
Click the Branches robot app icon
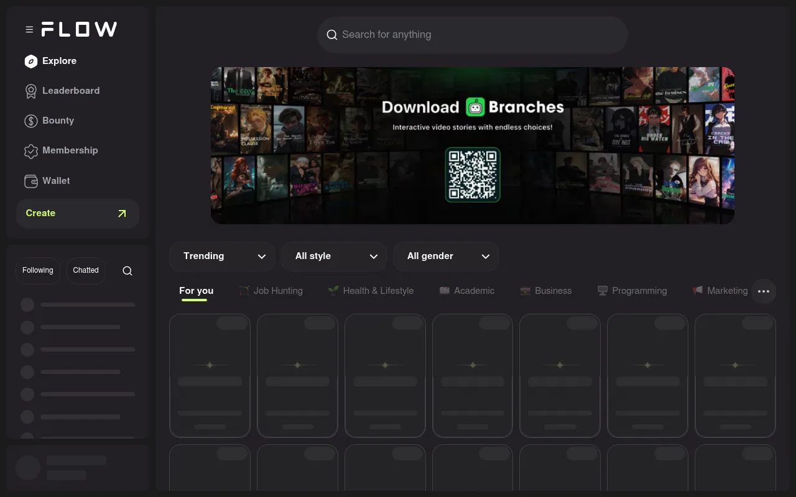click(x=475, y=107)
